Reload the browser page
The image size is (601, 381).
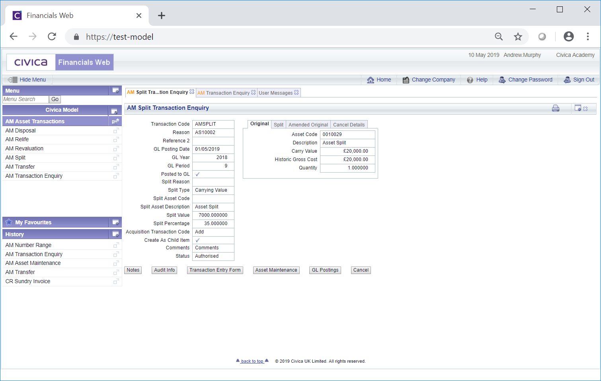point(52,37)
